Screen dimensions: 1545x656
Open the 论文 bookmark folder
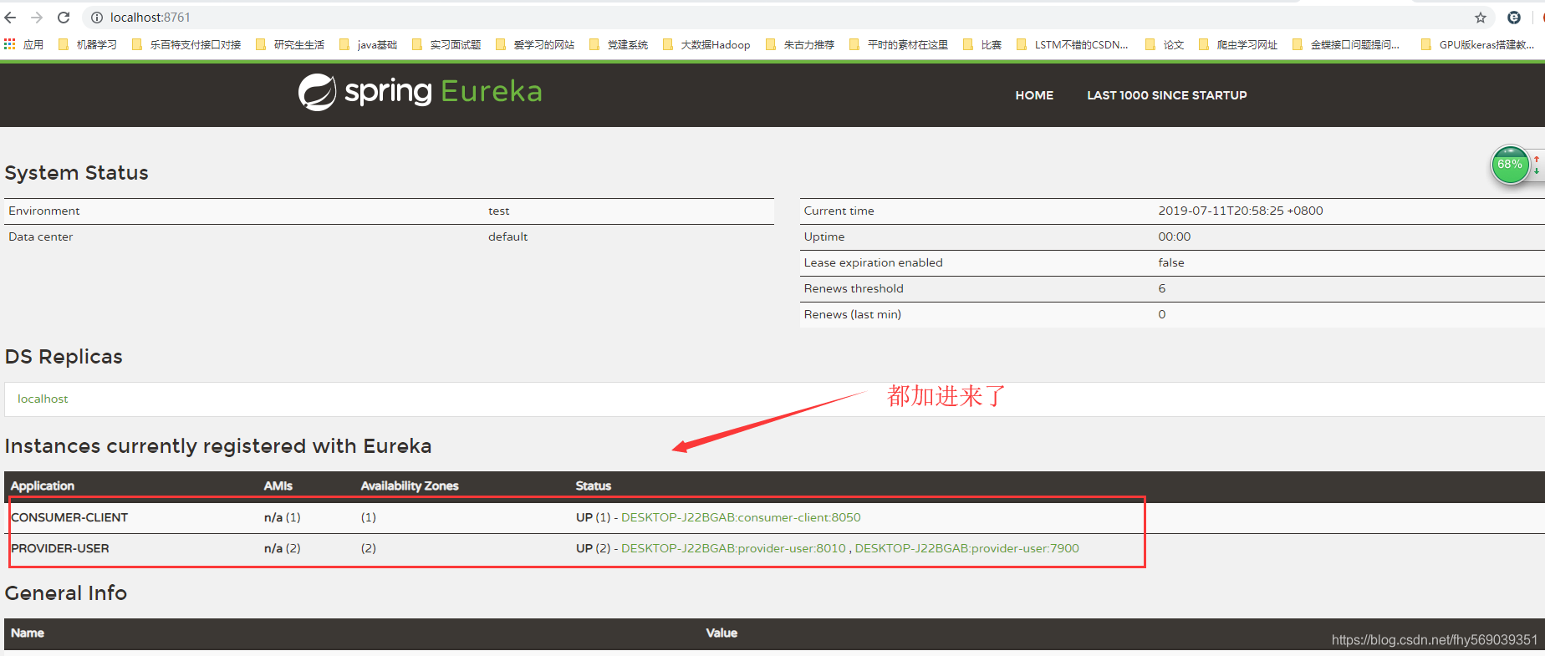pos(1165,44)
